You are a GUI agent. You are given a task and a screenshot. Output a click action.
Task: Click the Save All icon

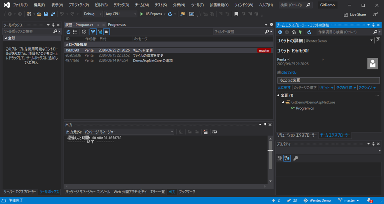(x=53, y=14)
